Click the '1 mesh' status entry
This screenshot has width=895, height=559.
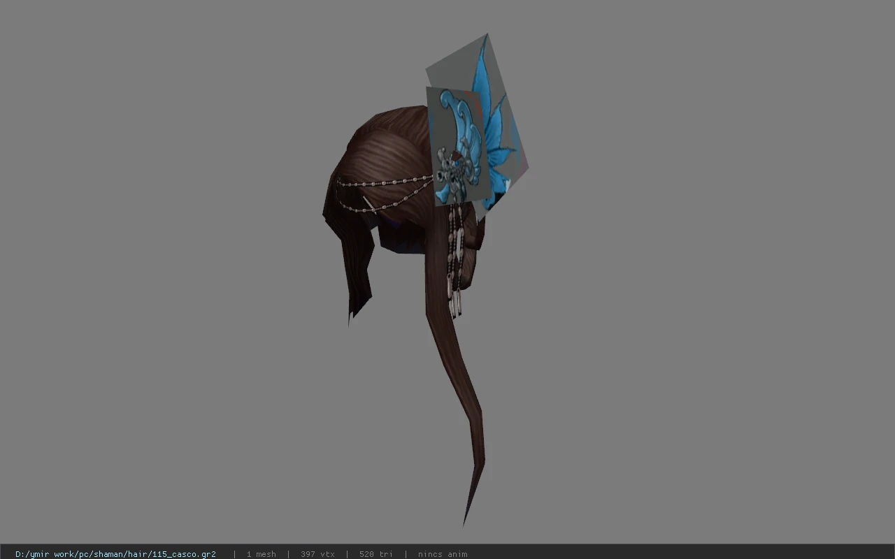tap(261, 554)
